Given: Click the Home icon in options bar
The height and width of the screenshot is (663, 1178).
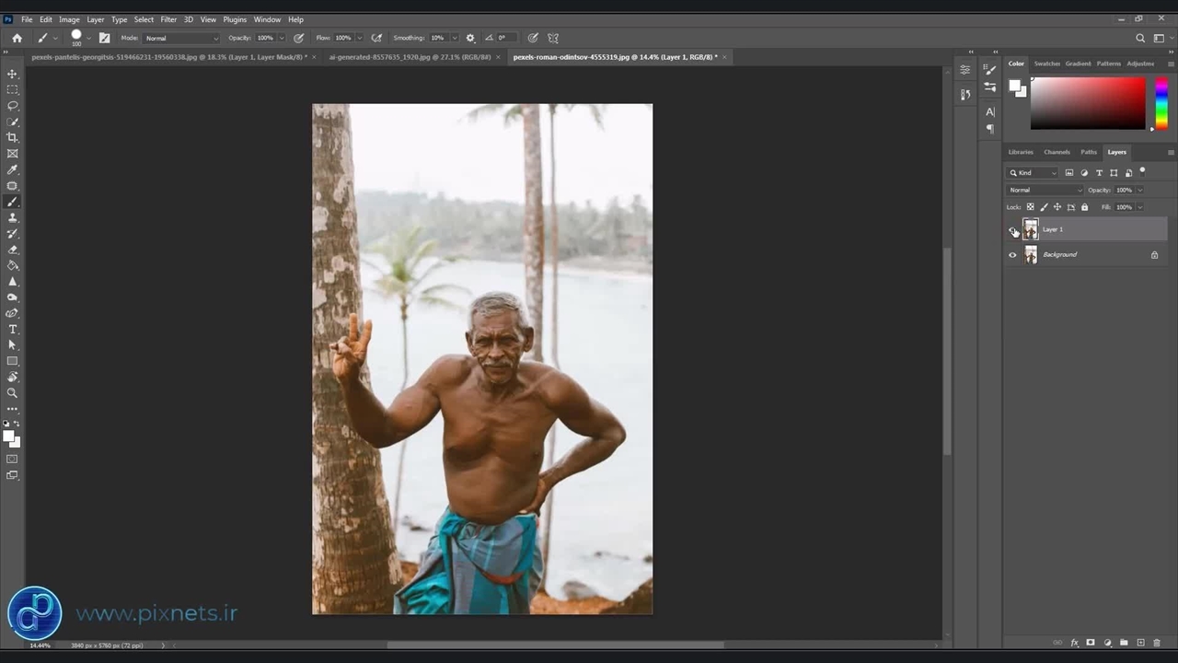Looking at the screenshot, I should click(x=17, y=38).
